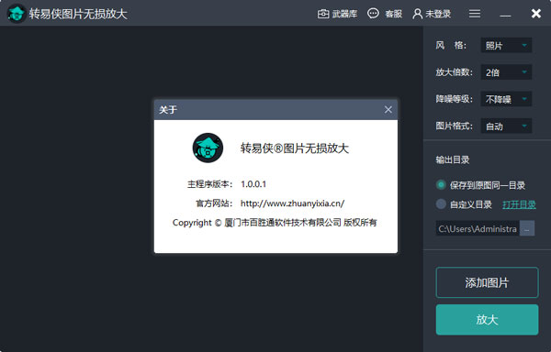Expand the 风格 dropdown showing 照片
The width and height of the screenshot is (551, 352).
pos(506,46)
